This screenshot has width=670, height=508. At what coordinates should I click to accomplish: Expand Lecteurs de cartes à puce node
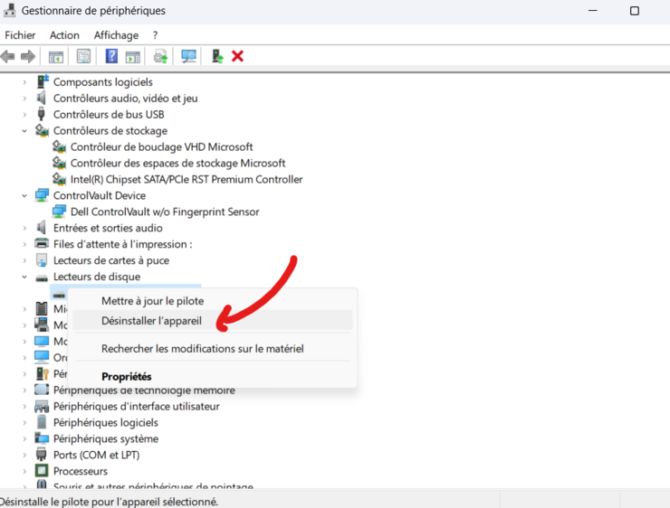coord(24,260)
